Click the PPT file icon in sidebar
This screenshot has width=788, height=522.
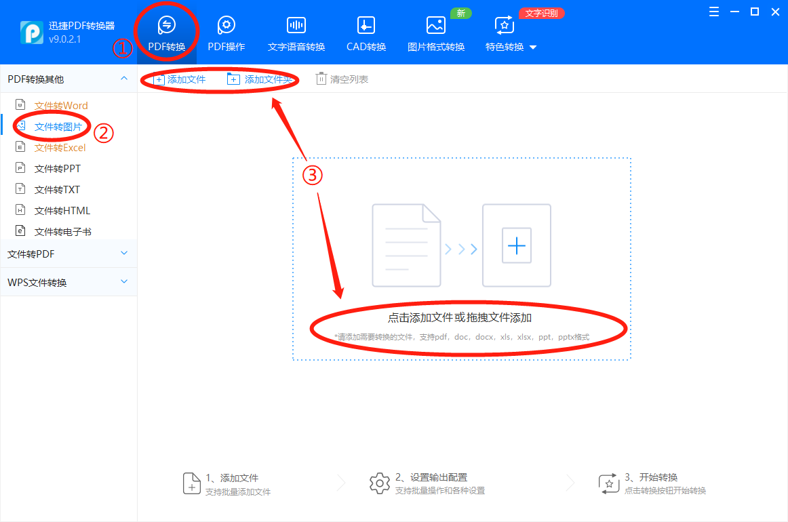click(20, 168)
